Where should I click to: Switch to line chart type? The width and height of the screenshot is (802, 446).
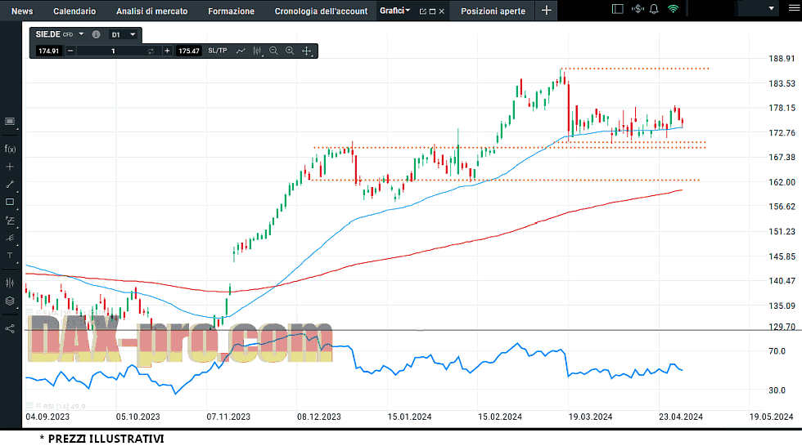click(x=241, y=51)
